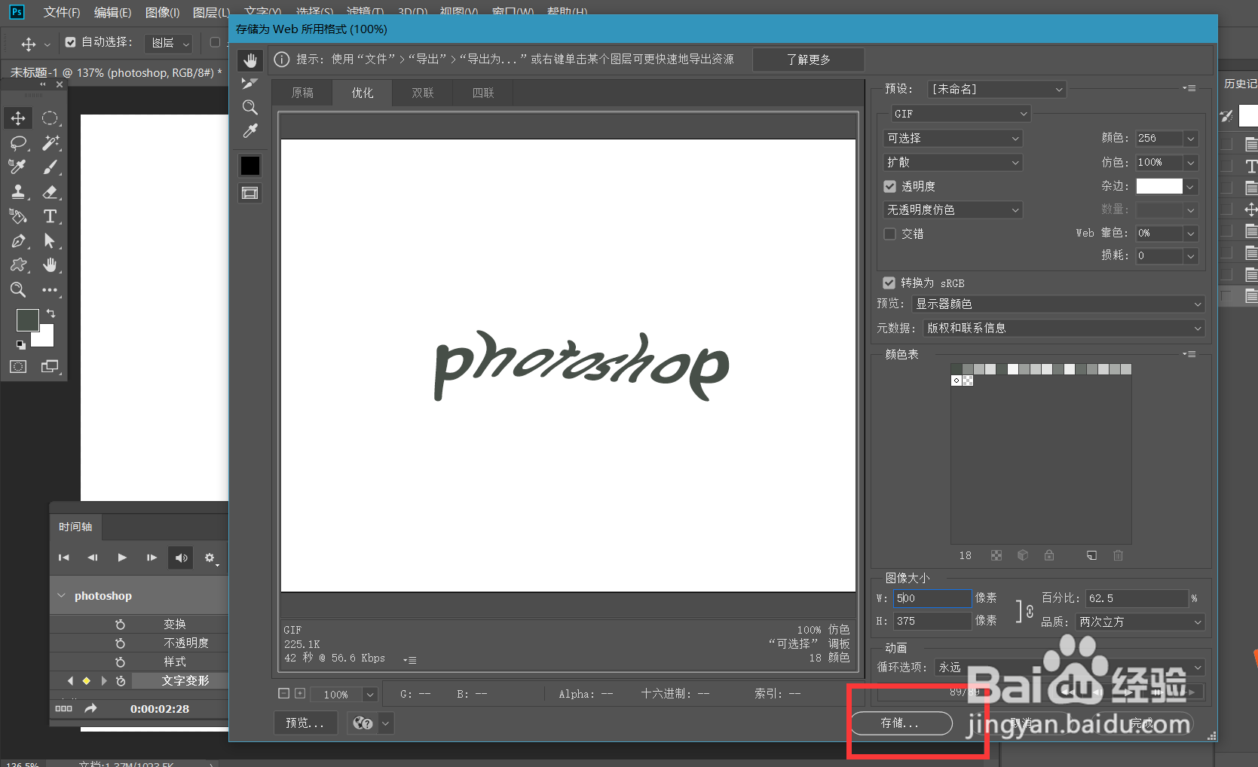1258x767 pixels.
Task: Open the Diffusion dither algorithm dropdown
Action: coord(953,162)
